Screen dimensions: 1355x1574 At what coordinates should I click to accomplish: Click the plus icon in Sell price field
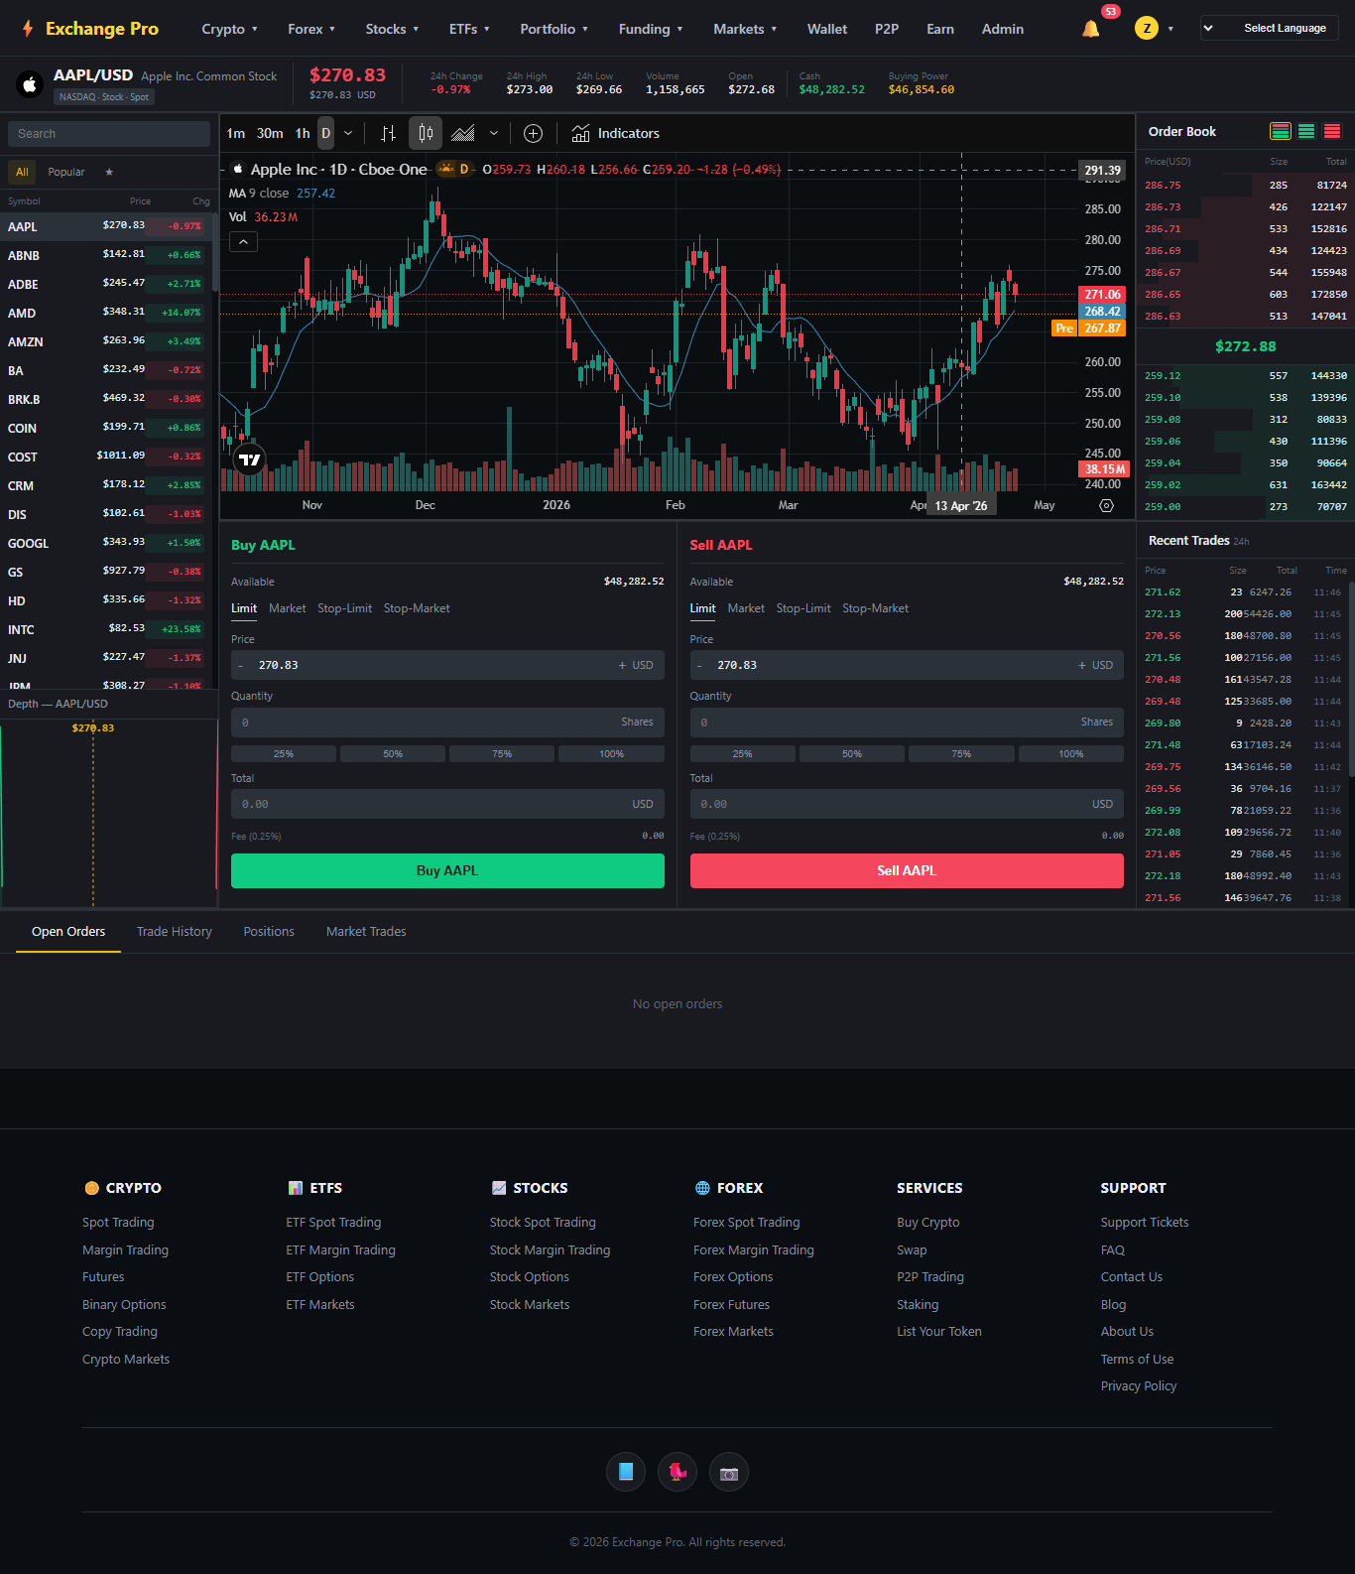coord(1081,665)
